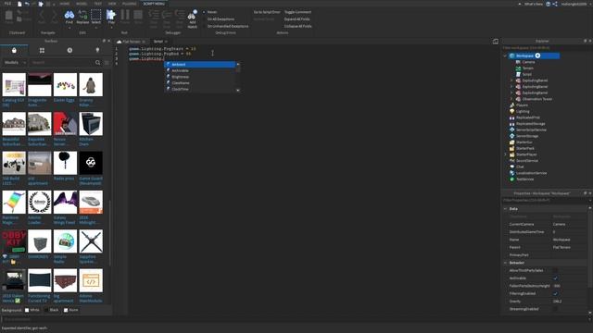593x333 pixels.
Task: Click the new file icon in title bar
Action: [19, 4]
